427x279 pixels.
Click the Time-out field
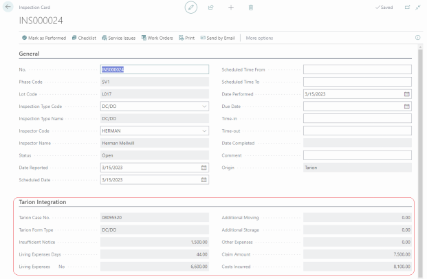click(x=358, y=131)
